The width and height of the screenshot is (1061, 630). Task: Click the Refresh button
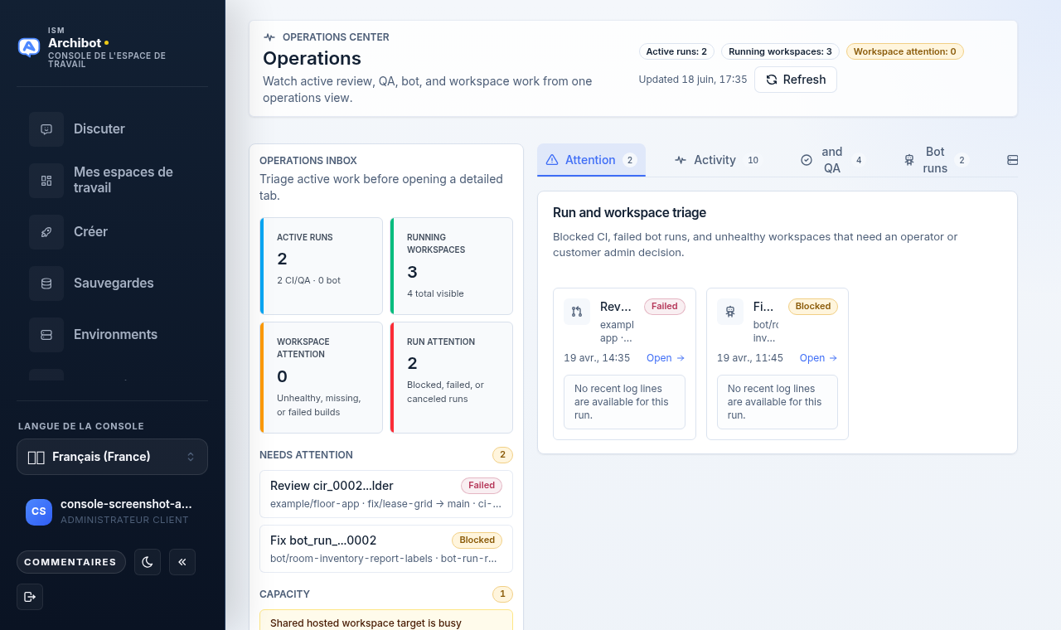(796, 80)
